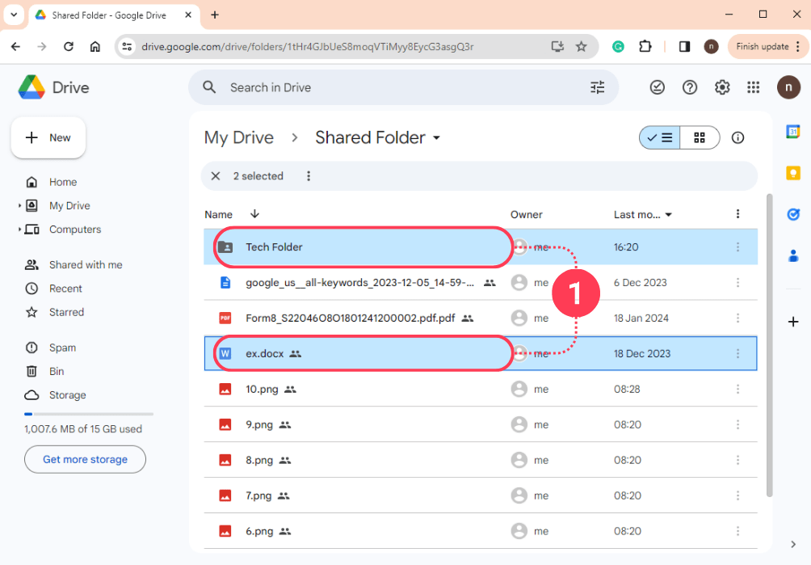Bookmark the page with the star icon
This screenshot has height=565, width=811.
[582, 46]
